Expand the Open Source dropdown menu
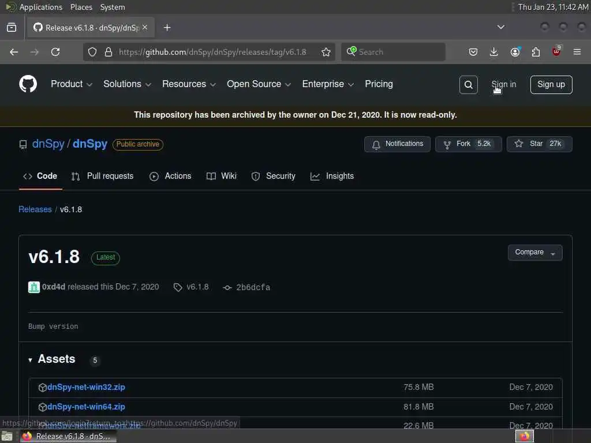 (259, 84)
